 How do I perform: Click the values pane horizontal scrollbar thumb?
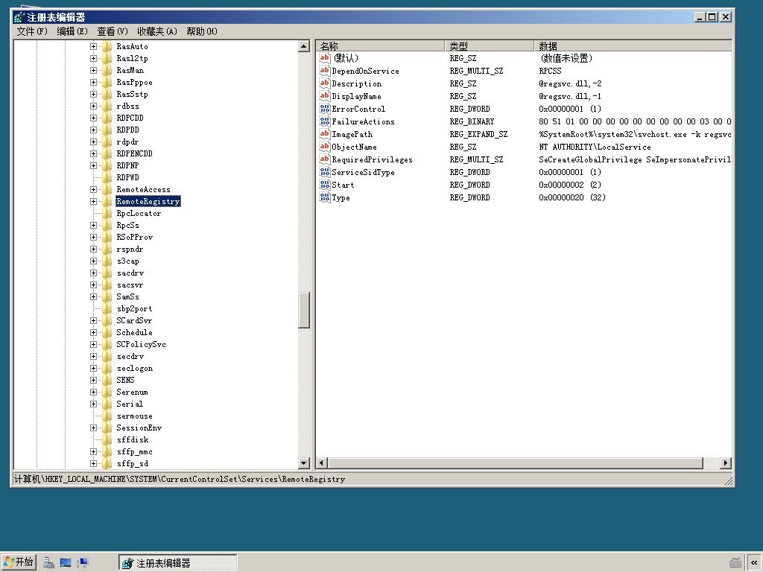[516, 463]
